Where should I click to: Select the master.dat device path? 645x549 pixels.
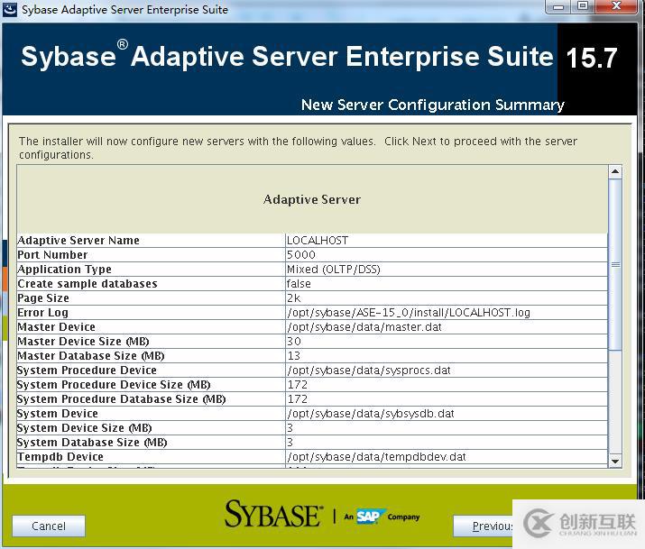click(364, 327)
